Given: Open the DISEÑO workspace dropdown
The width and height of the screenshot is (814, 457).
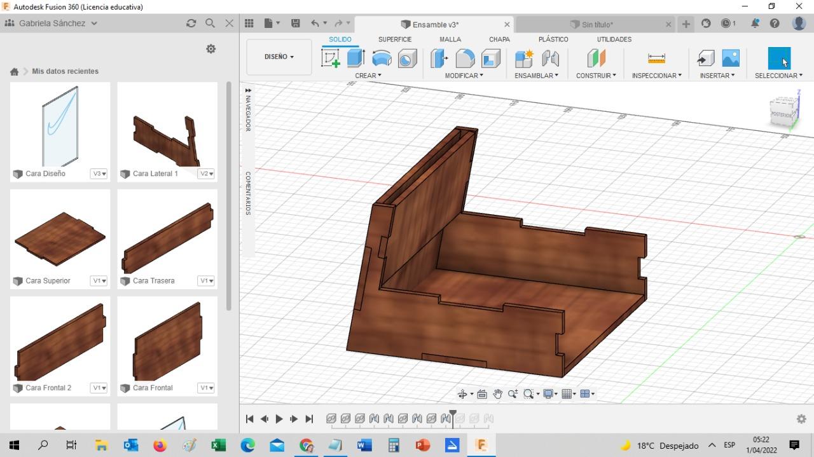Looking at the screenshot, I should (279, 57).
